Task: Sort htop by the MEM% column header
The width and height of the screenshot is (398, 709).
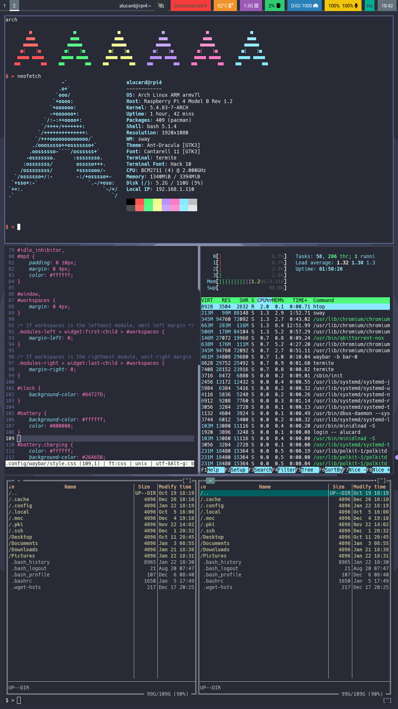Action: point(278,300)
